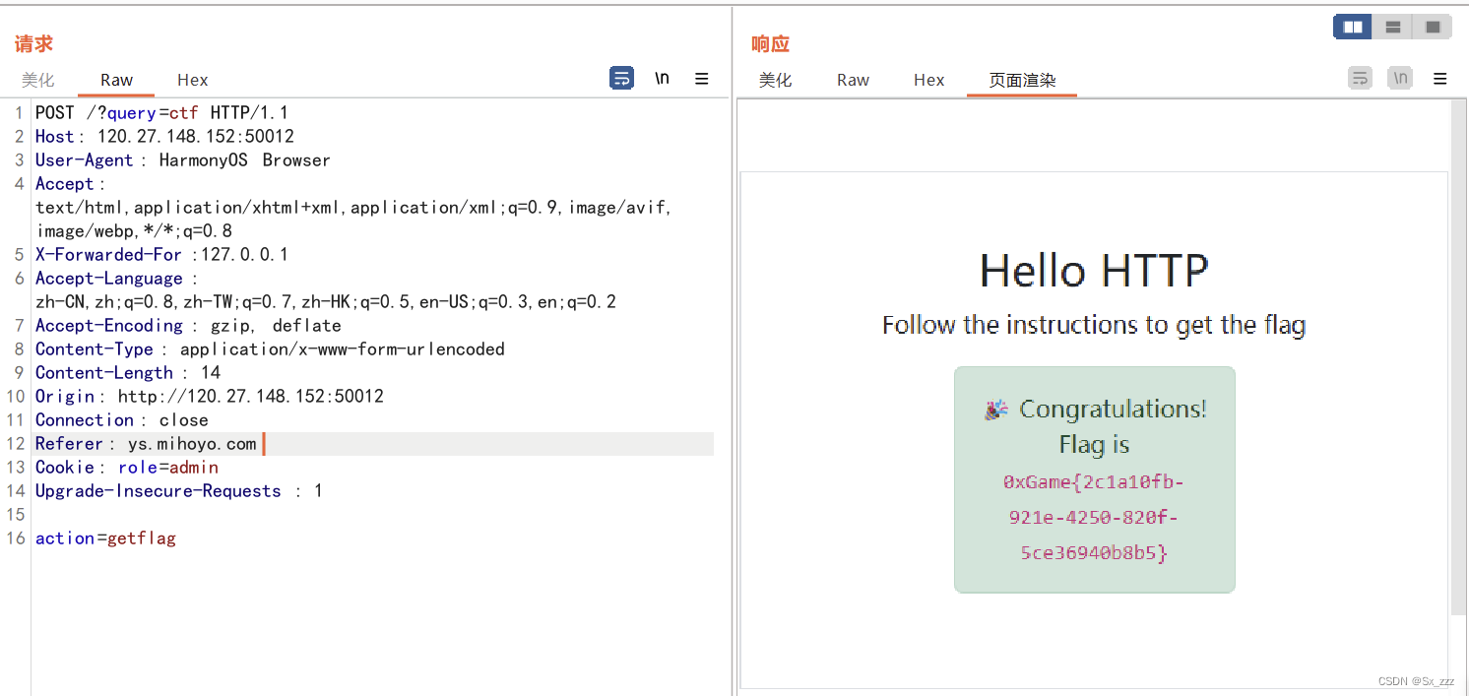Click the \n newline display icon for the request
1469x696 pixels.
pos(661,77)
